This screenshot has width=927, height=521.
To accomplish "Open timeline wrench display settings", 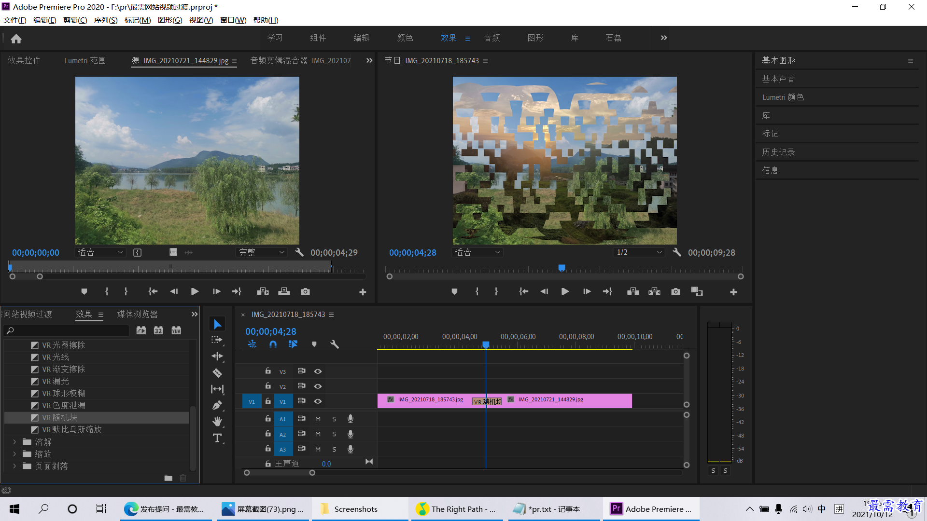I will pyautogui.click(x=334, y=344).
